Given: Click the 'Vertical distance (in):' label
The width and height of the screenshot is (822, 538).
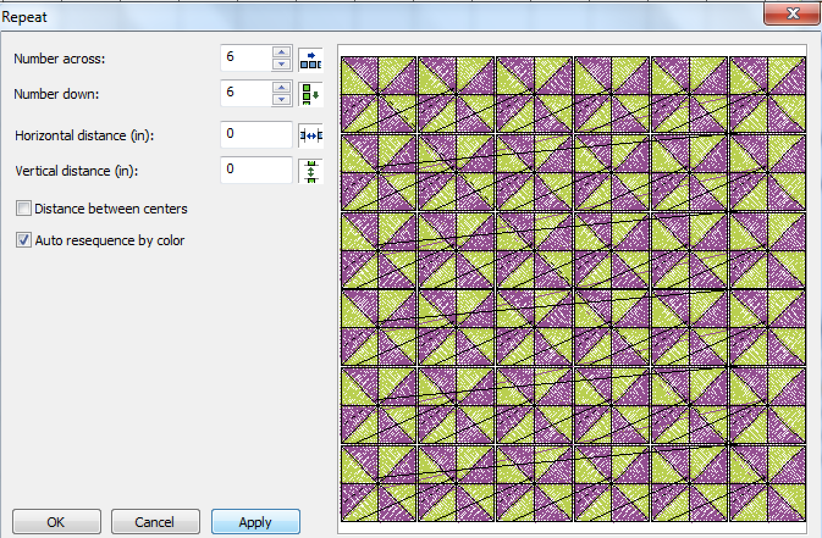Looking at the screenshot, I should pyautogui.click(x=77, y=171).
